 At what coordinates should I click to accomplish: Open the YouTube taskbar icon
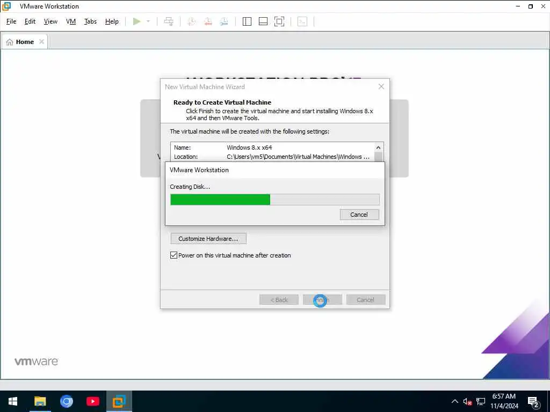coord(92,401)
